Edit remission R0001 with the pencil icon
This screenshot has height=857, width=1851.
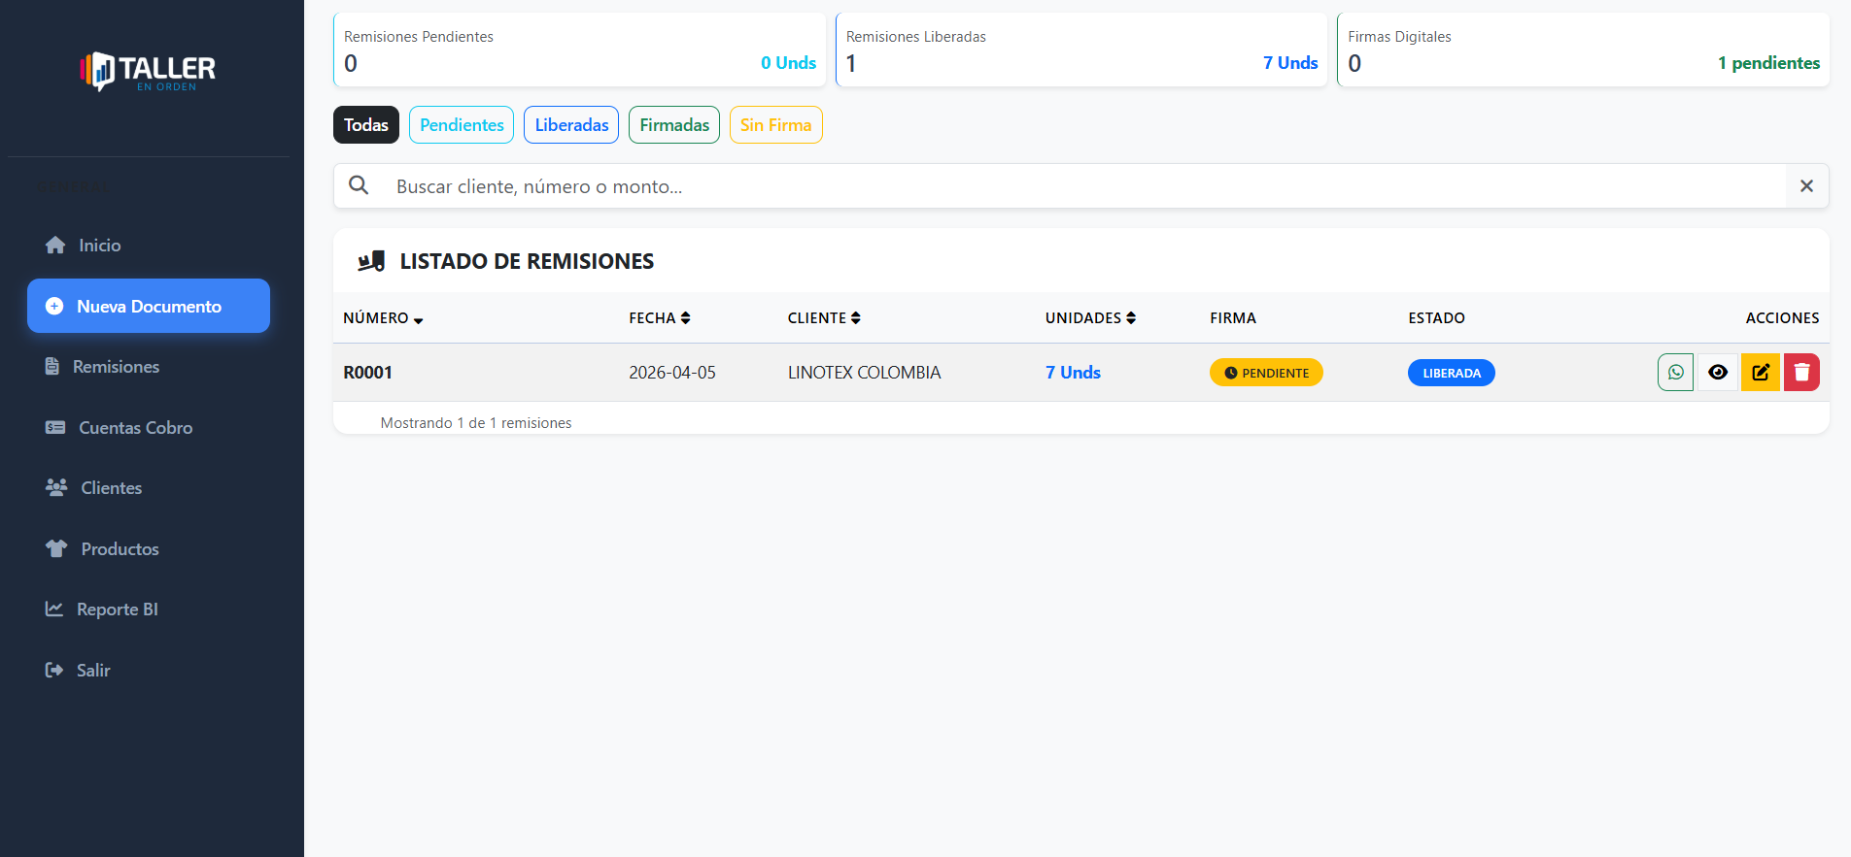pos(1760,373)
